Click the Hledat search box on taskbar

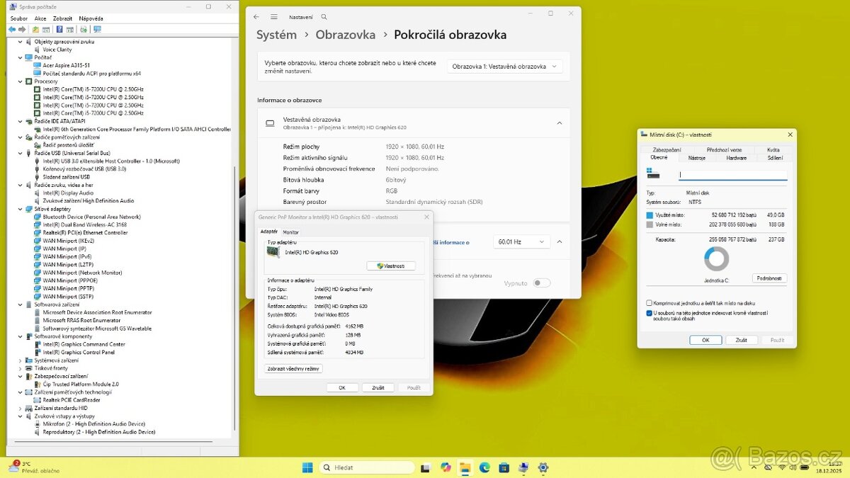pyautogui.click(x=367, y=467)
